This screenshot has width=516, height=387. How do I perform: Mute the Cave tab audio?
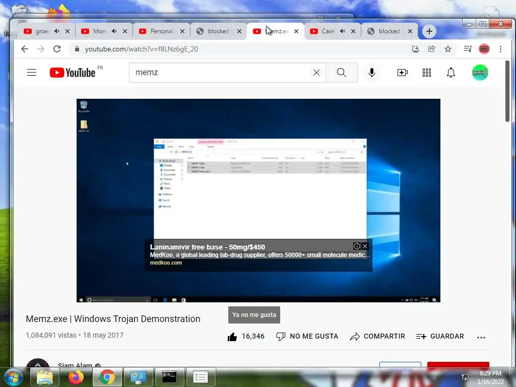(x=342, y=31)
